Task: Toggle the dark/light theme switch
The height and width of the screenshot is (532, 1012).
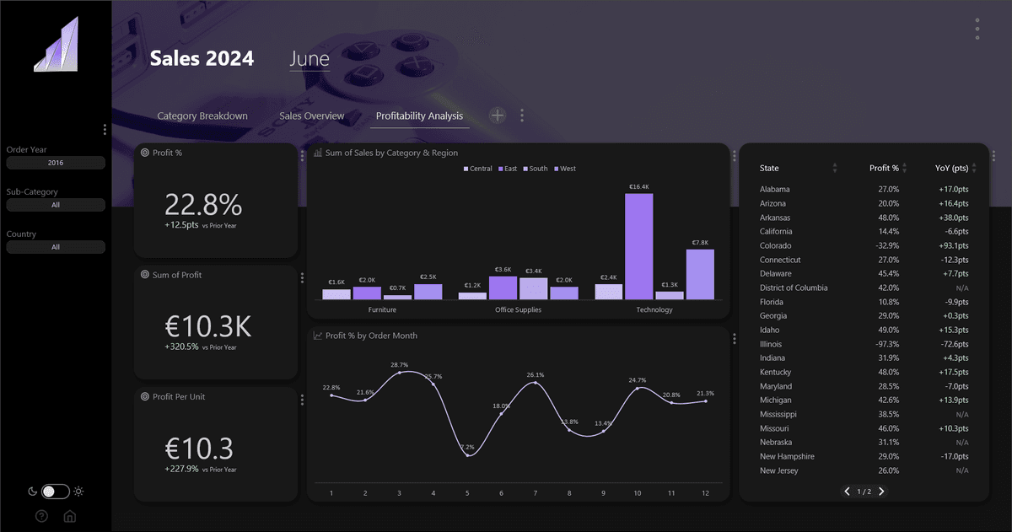Action: (55, 492)
